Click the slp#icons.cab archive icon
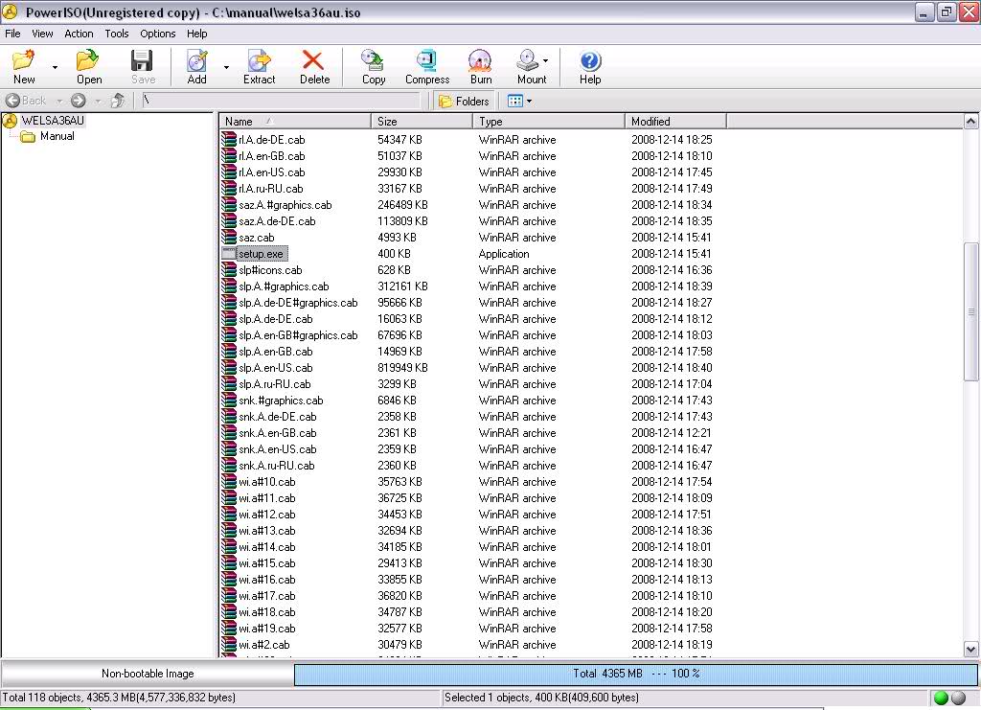The width and height of the screenshot is (981, 710). point(229,269)
